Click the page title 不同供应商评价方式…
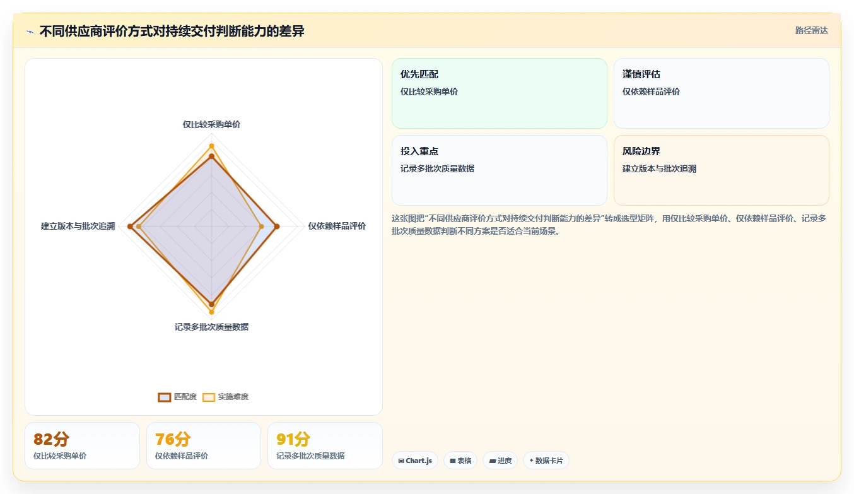Image resolution: width=854 pixels, height=494 pixels. tap(172, 31)
